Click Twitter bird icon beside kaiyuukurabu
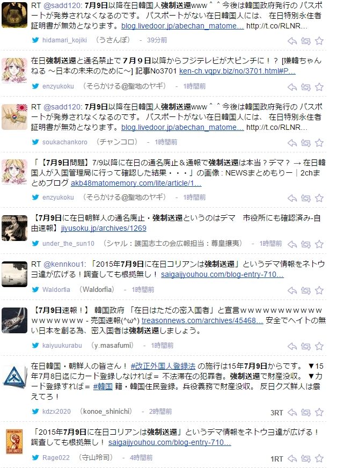 35,345
